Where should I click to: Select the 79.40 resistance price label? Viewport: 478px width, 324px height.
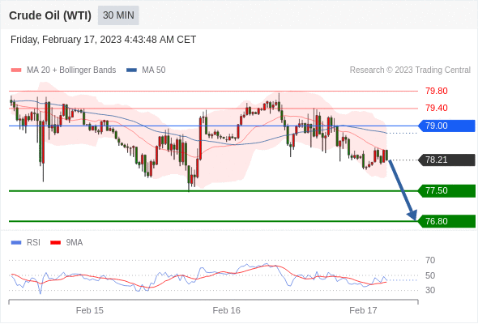click(x=437, y=108)
